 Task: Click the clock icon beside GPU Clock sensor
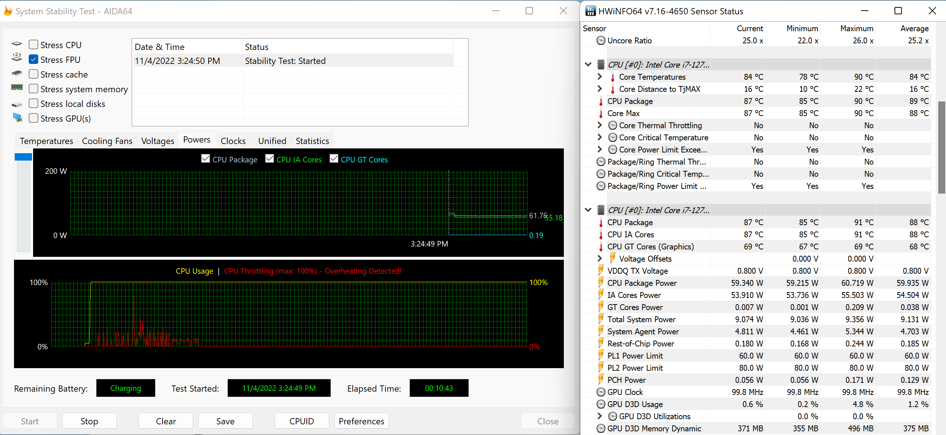click(601, 392)
